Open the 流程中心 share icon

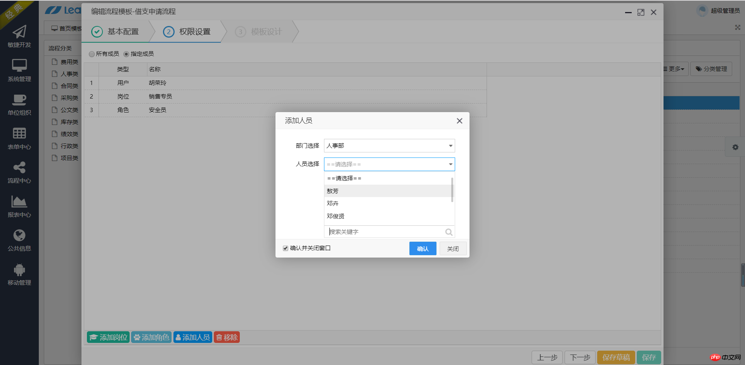[x=19, y=168]
